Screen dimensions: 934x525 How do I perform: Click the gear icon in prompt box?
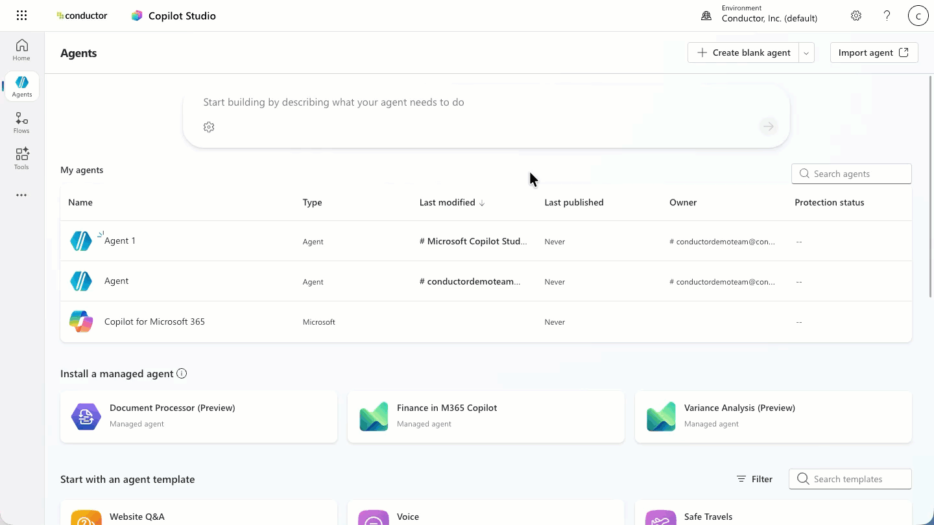[x=209, y=127]
